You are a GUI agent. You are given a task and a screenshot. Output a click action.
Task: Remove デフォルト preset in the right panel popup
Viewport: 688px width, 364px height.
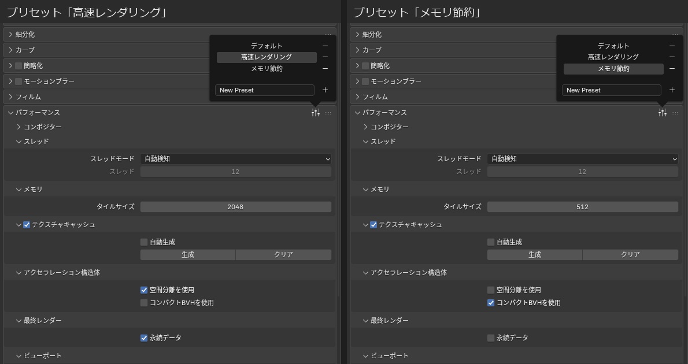point(672,46)
